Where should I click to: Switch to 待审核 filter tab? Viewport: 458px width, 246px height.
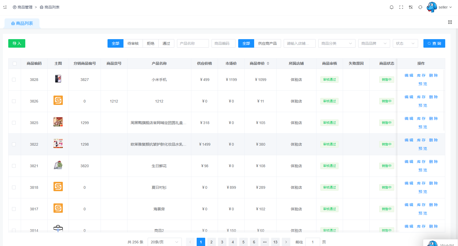tap(133, 43)
